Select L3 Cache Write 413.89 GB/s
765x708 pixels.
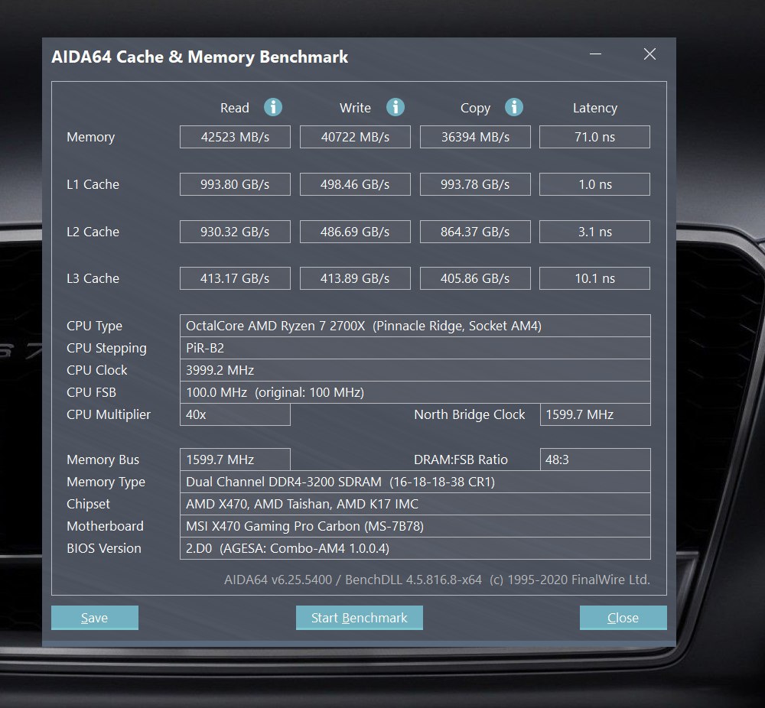tap(355, 278)
